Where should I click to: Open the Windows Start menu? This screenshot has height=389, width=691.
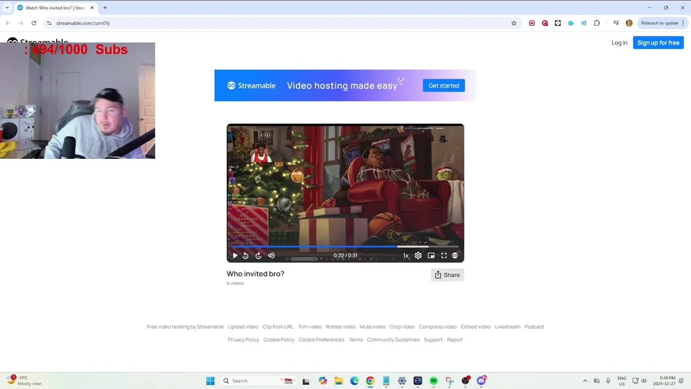[x=211, y=381]
